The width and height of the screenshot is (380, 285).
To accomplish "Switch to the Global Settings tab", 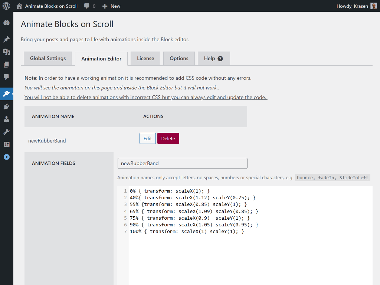I will pyautogui.click(x=47, y=58).
